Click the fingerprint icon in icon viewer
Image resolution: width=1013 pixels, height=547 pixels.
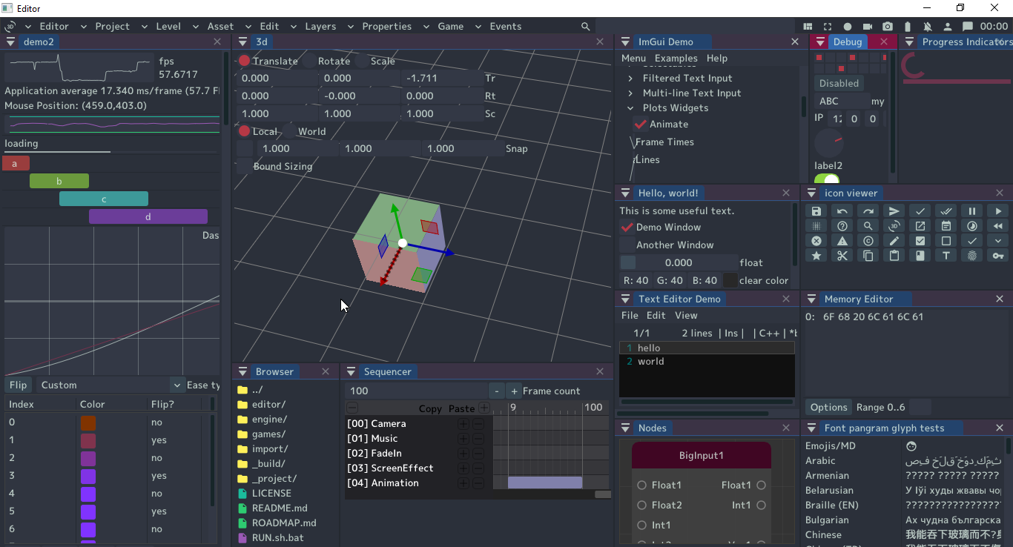(x=972, y=256)
